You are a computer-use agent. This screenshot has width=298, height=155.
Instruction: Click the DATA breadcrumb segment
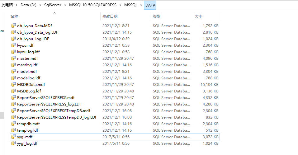[x=150, y=5]
